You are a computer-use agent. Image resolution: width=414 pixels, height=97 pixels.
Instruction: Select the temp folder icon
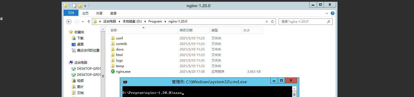point(113,66)
